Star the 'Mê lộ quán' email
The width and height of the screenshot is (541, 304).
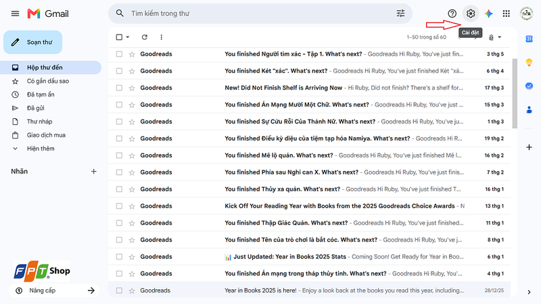coord(132,155)
